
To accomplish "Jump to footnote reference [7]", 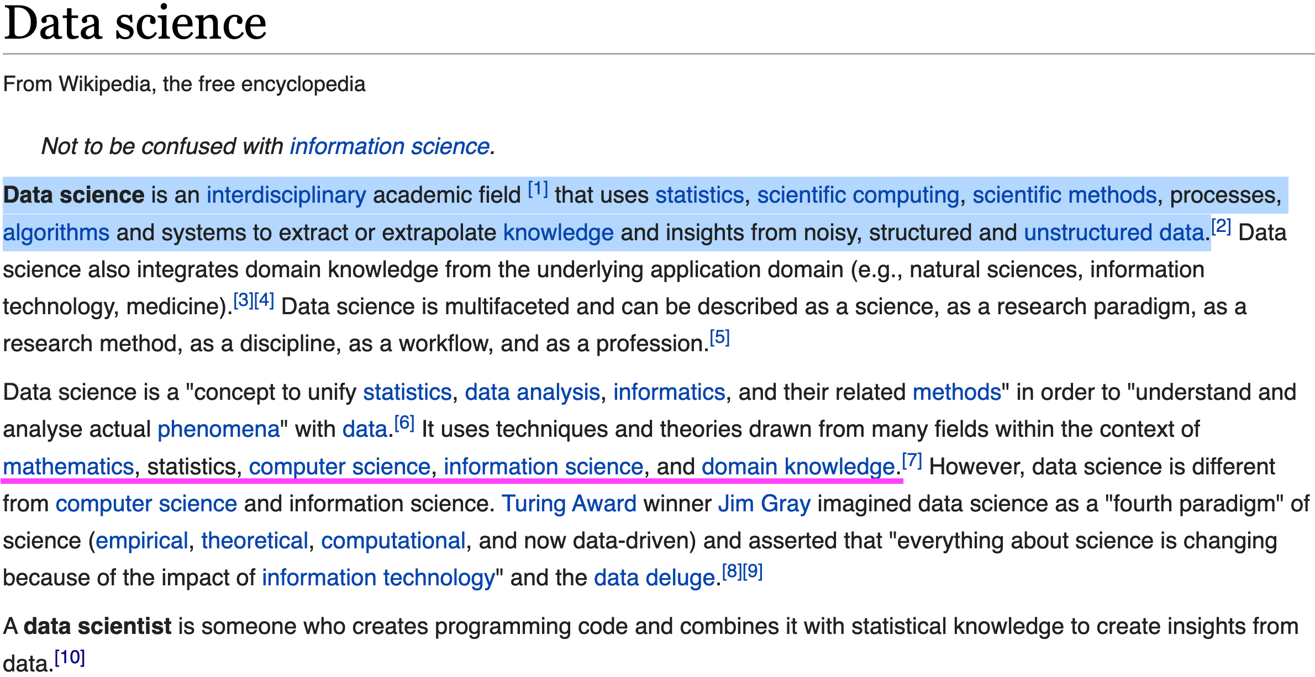I will 912,461.
